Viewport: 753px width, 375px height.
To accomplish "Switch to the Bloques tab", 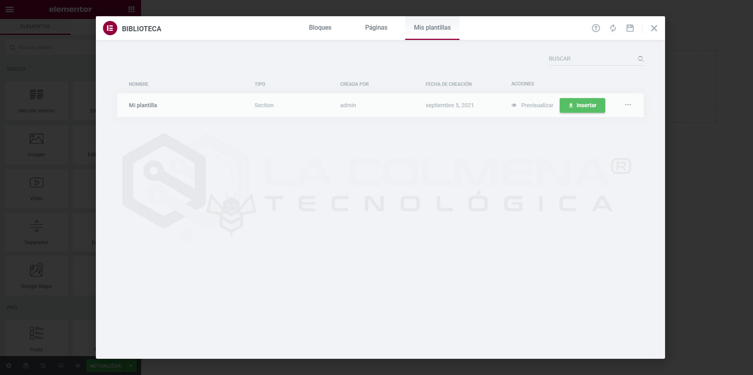I will [x=320, y=28].
